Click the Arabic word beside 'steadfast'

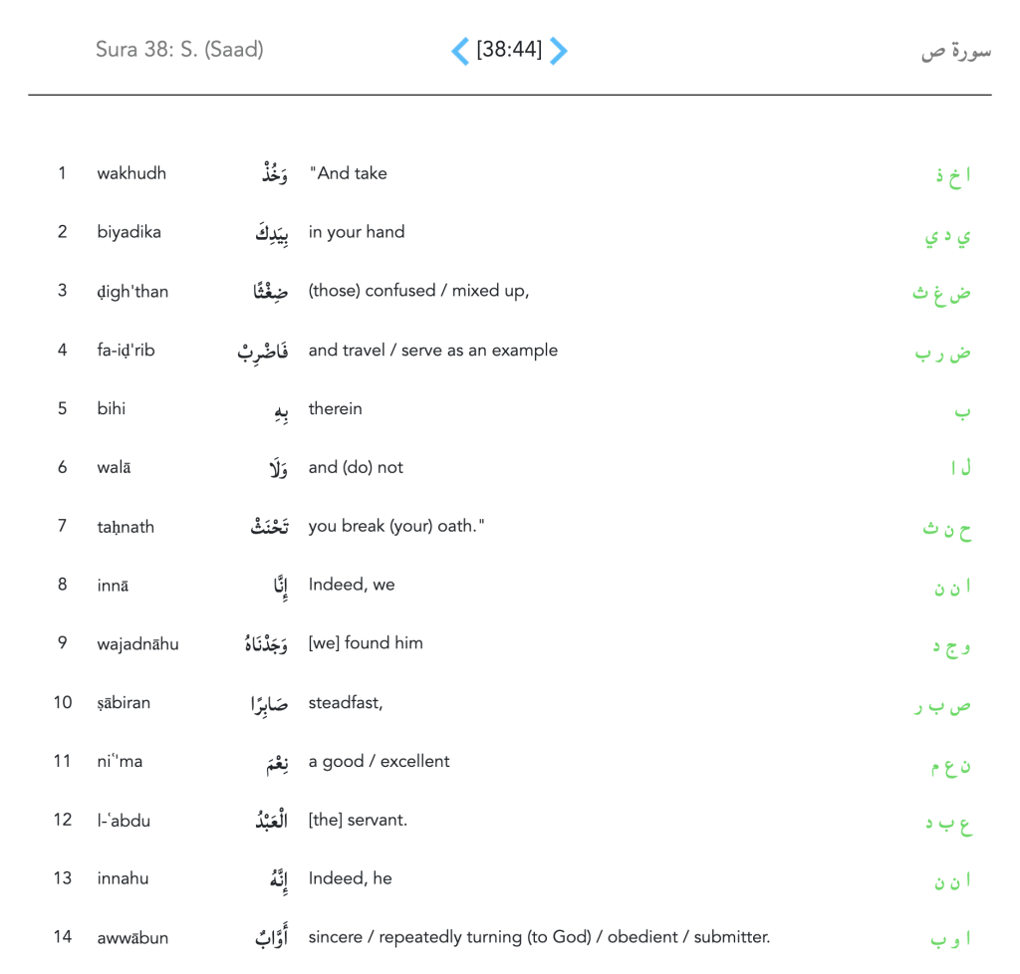269,704
